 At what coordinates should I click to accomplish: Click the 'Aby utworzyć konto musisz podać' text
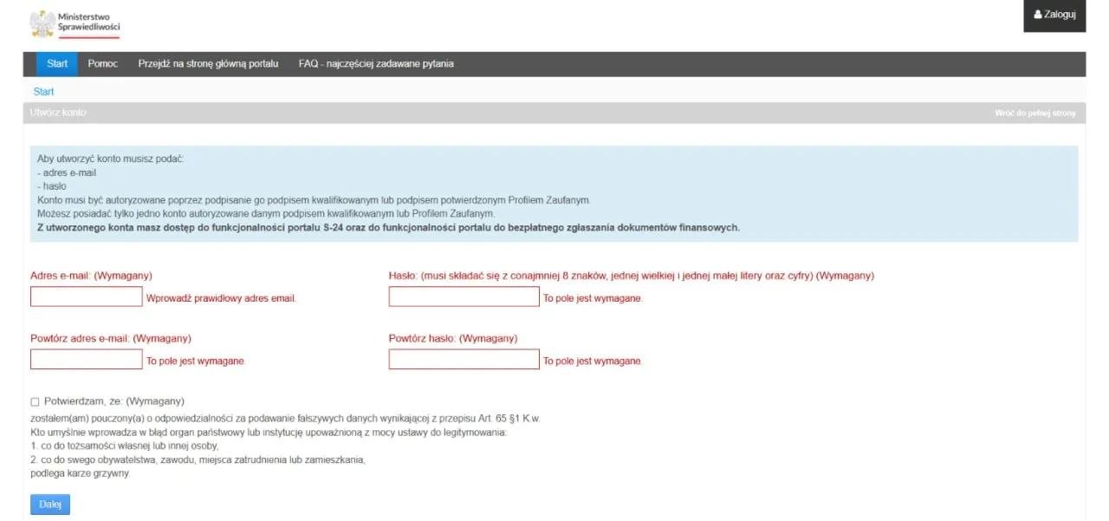pyautogui.click(x=111, y=160)
